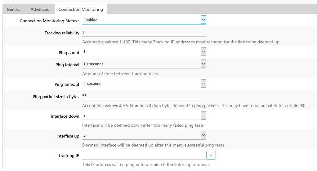
Task: Click the Interface down value 3
Action: (84, 116)
